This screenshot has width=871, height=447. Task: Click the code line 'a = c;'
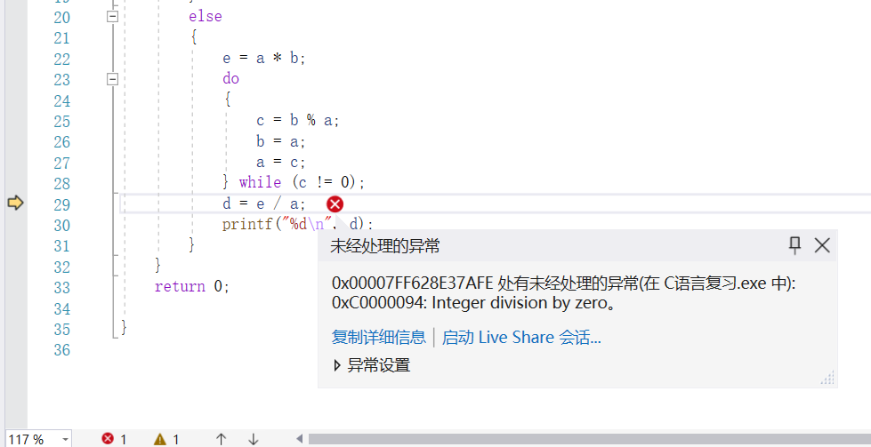[x=280, y=162]
